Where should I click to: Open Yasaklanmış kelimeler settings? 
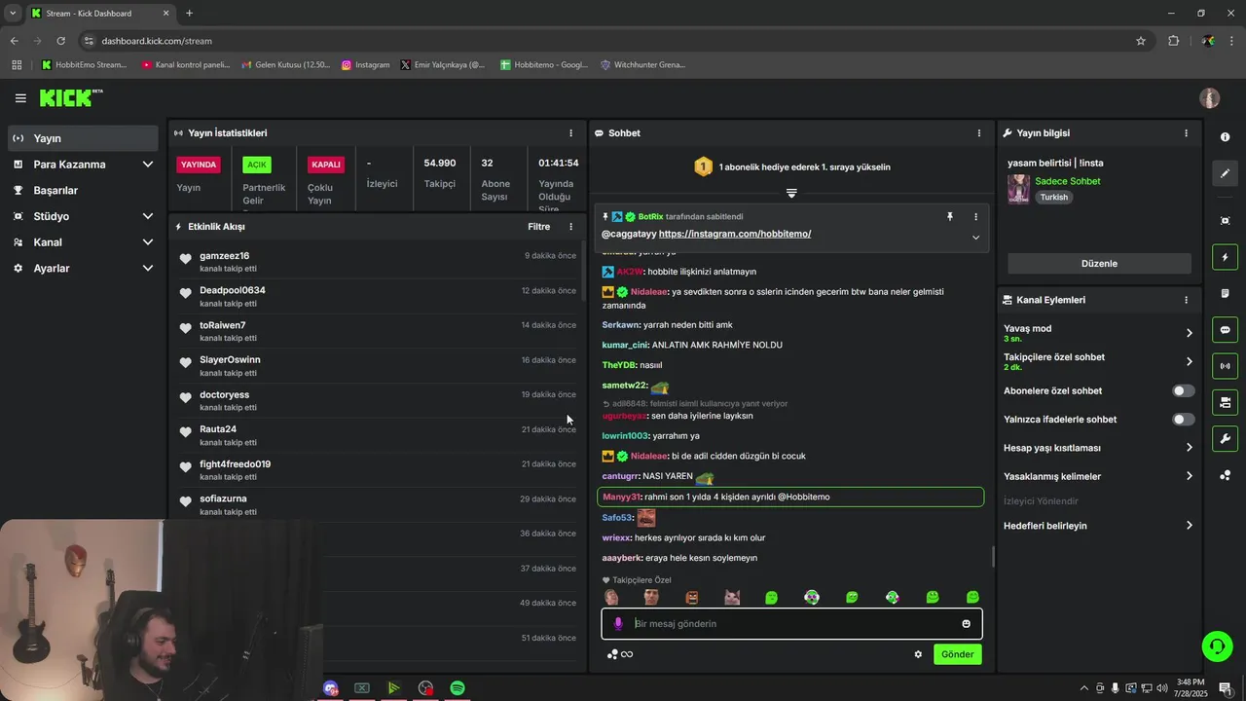coord(1097,476)
